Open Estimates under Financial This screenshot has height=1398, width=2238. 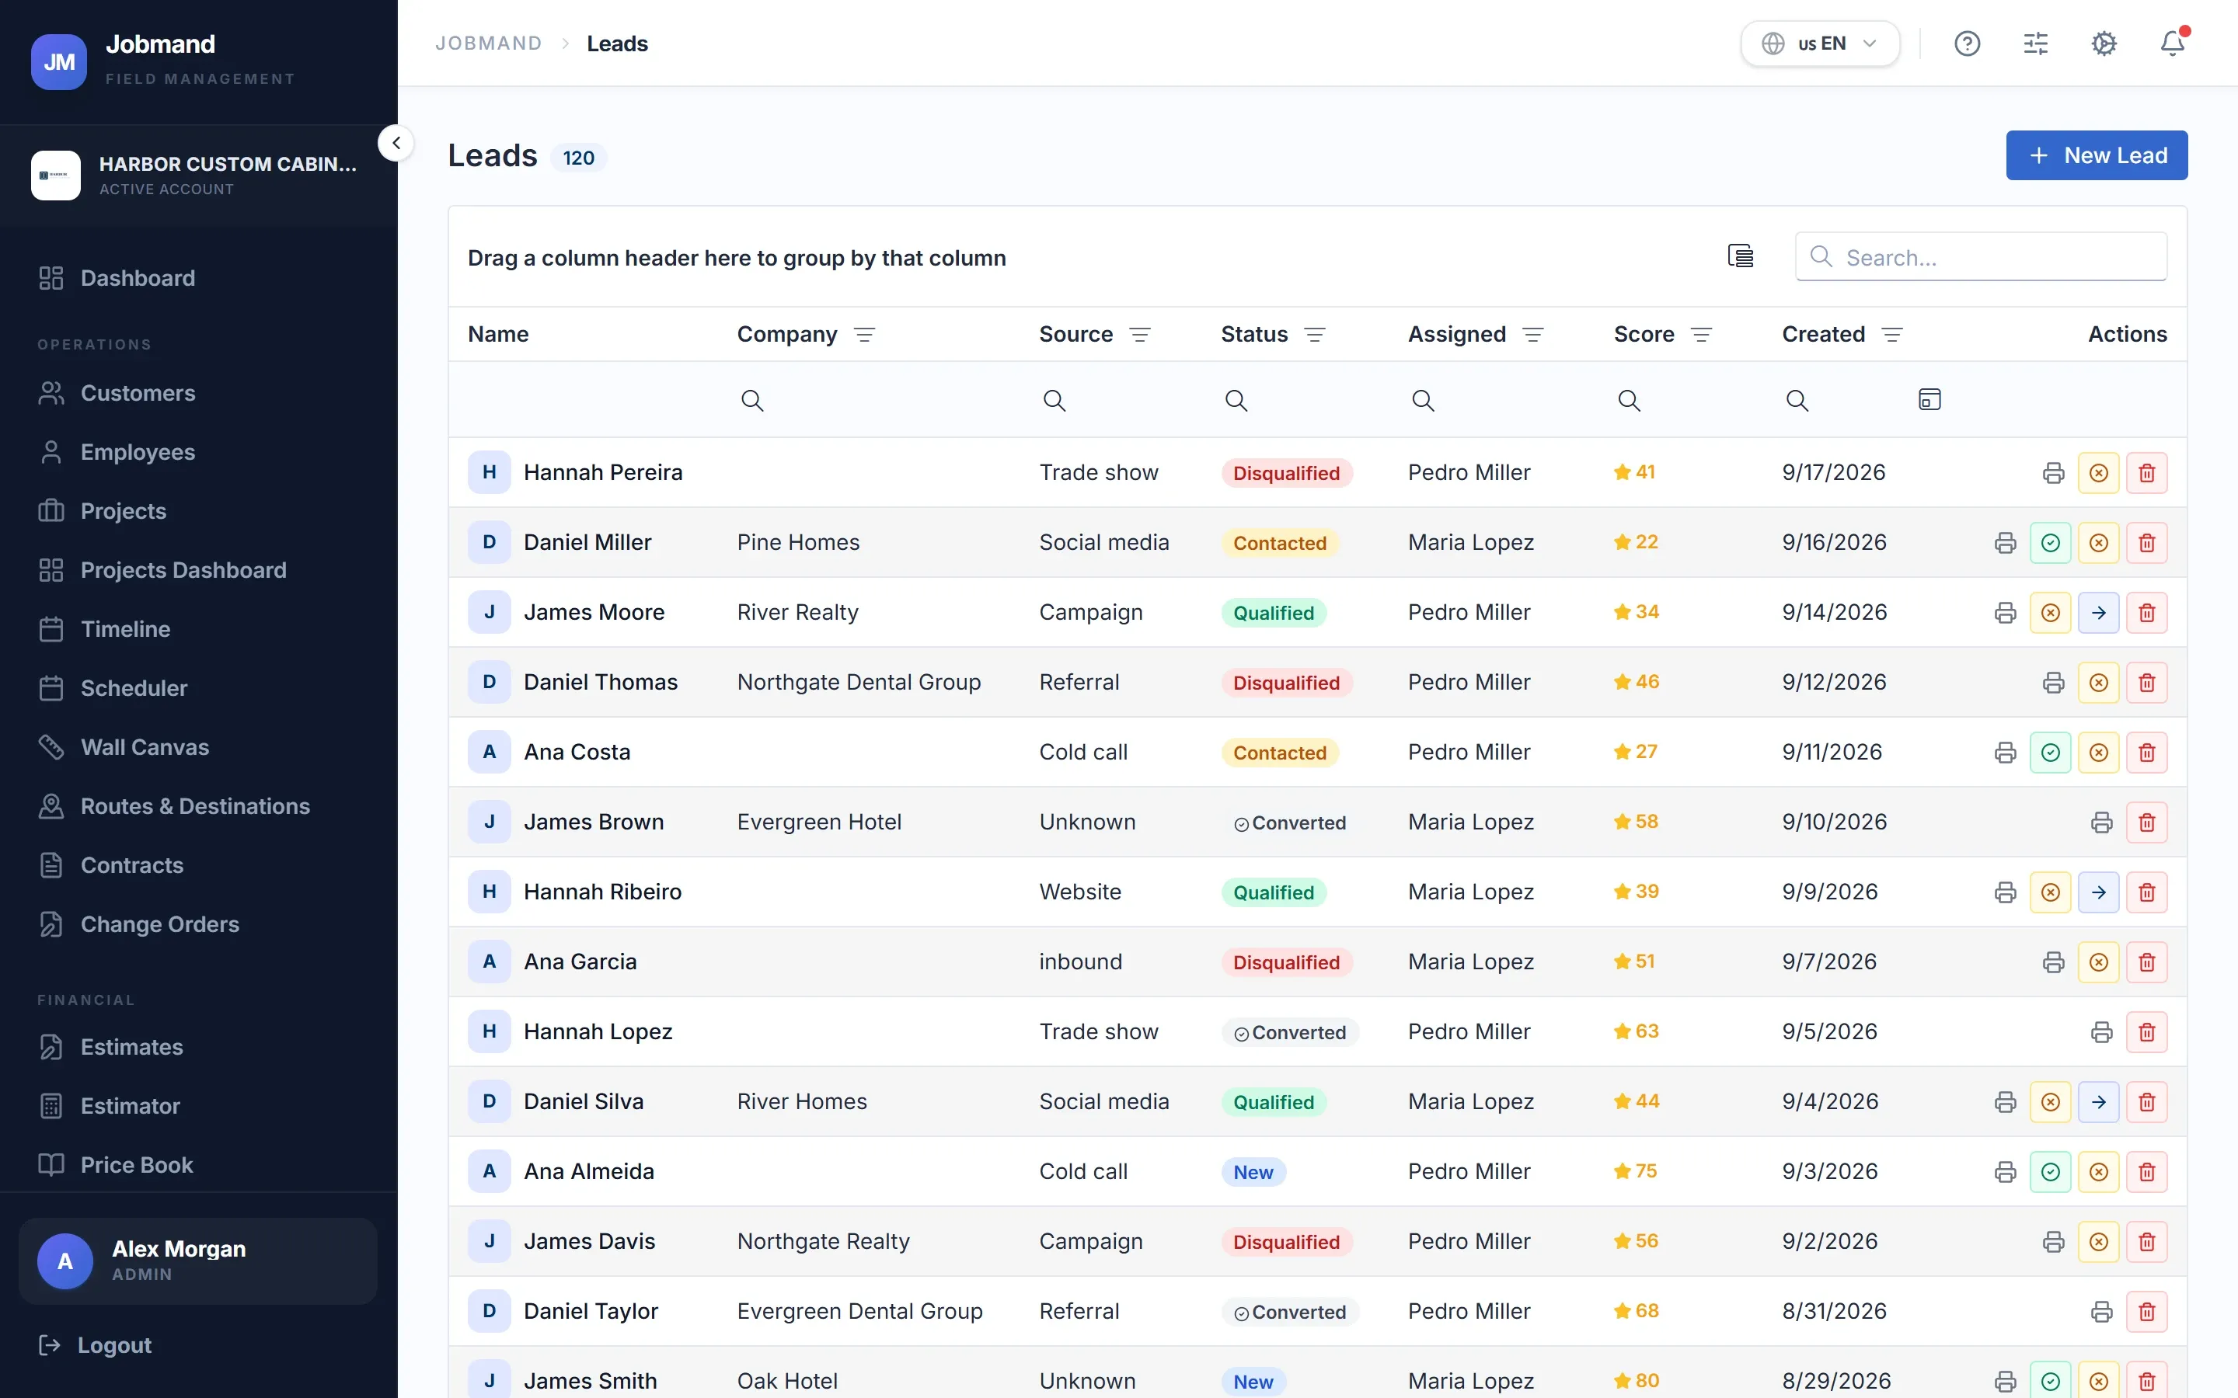(x=199, y=1047)
